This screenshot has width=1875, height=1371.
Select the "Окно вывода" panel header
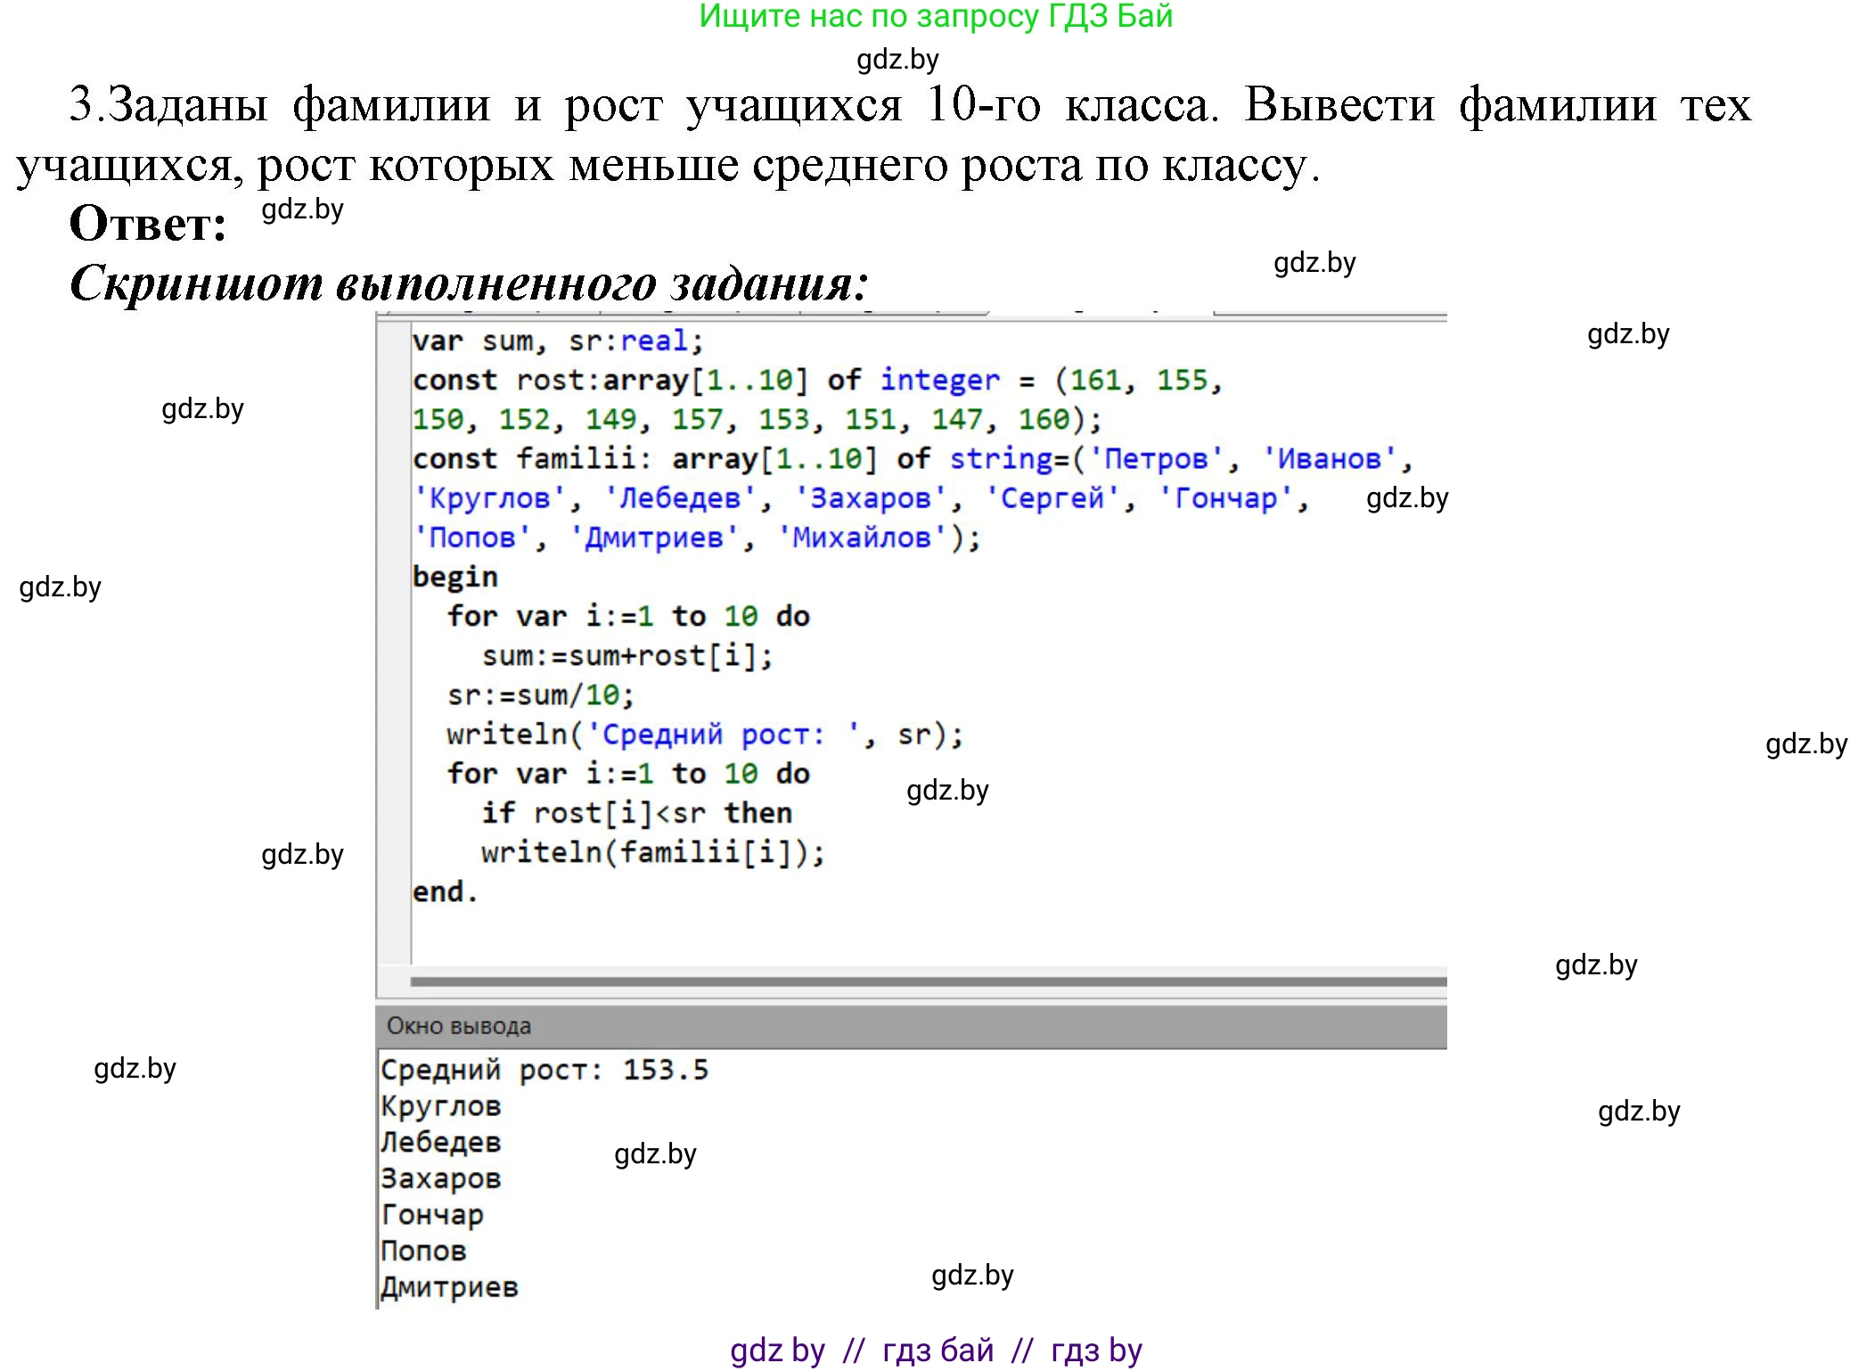(459, 1026)
